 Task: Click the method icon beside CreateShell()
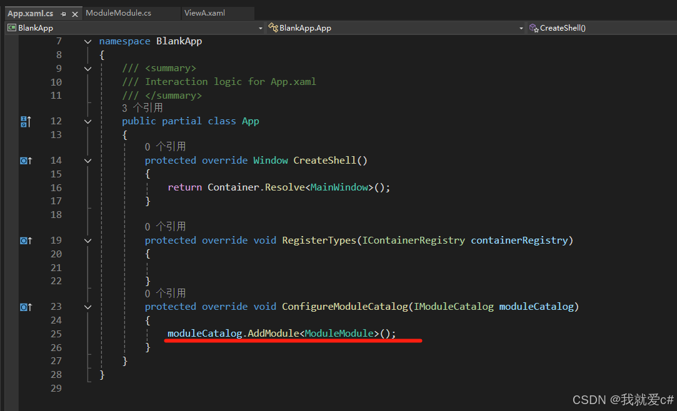534,27
